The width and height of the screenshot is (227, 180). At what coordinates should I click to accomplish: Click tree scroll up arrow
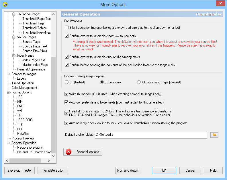coord(53,14)
